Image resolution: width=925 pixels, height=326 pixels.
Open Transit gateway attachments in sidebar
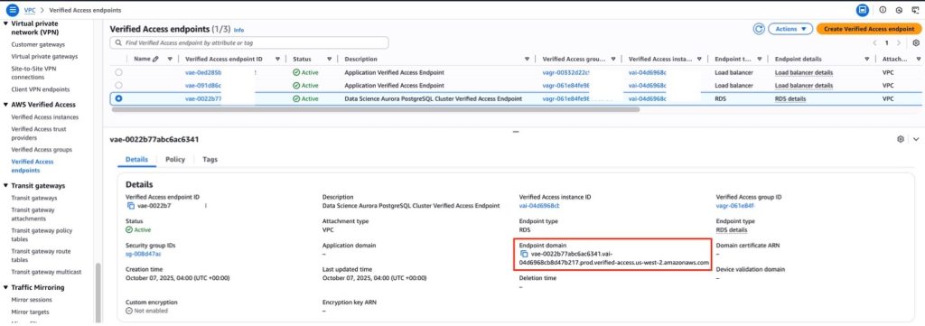click(33, 214)
